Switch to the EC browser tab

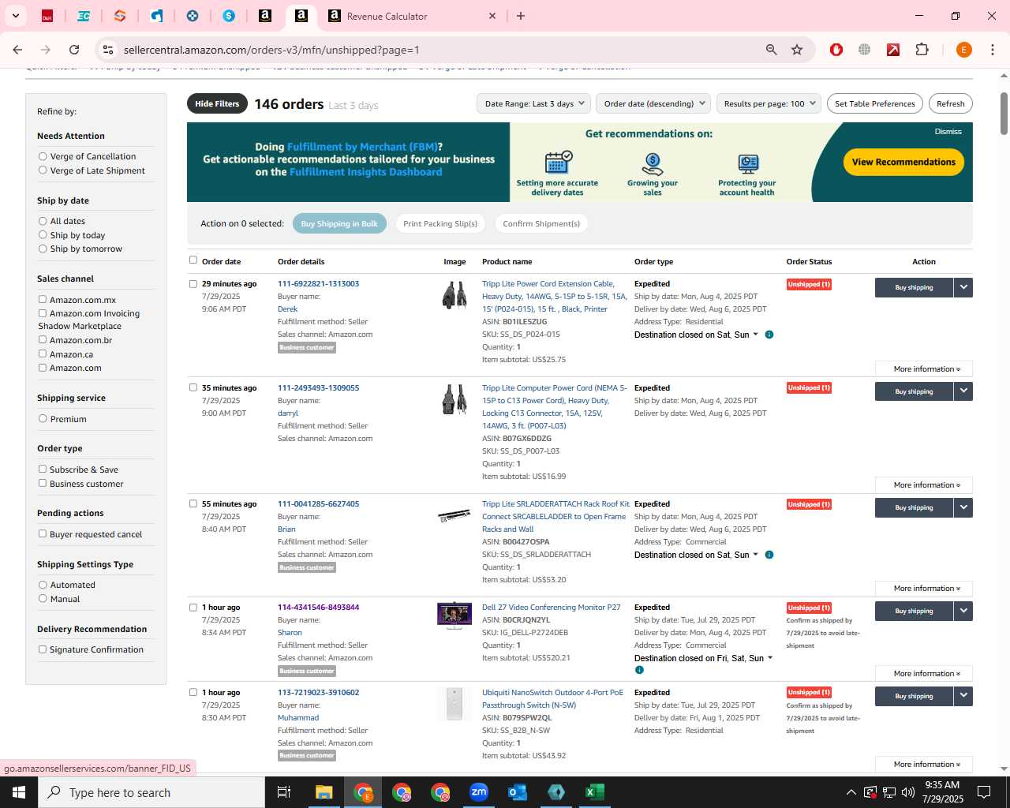84,16
